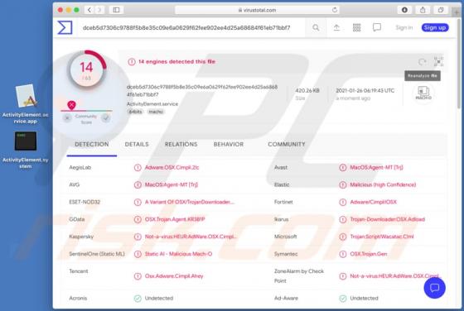Click Avast detection MacOS:Agent-MT [Trj]
This screenshot has width=464, height=311.
376,167
